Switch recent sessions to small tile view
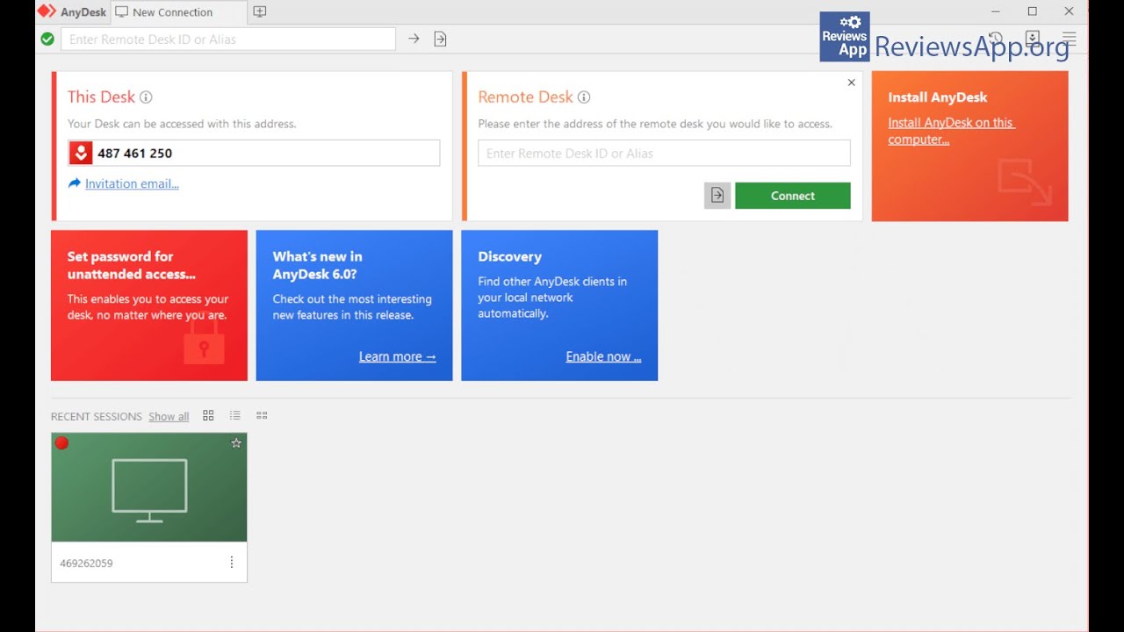The width and height of the screenshot is (1124, 632). tap(262, 415)
